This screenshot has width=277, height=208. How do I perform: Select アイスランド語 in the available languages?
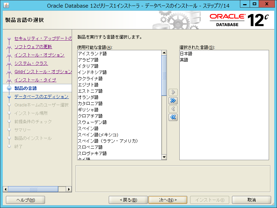pyautogui.click(x=92, y=54)
